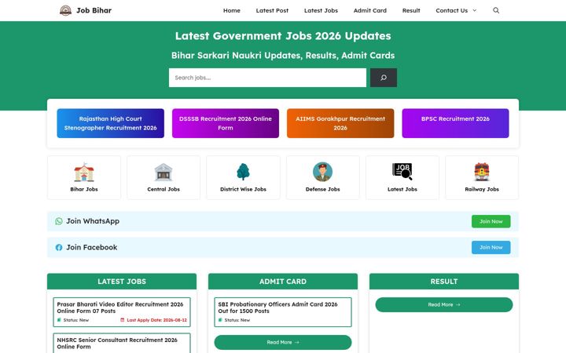Viewport: 566px width, 353px height.
Task: Open Rajasthan High Court Stenographer Recruitment banner
Action: [111, 123]
